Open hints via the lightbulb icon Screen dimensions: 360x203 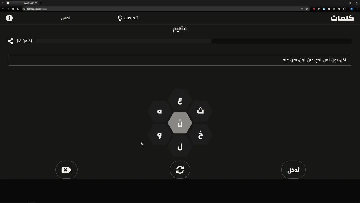click(x=120, y=18)
